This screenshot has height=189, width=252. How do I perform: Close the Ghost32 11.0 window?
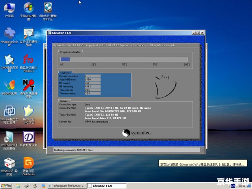pyautogui.click(x=202, y=33)
